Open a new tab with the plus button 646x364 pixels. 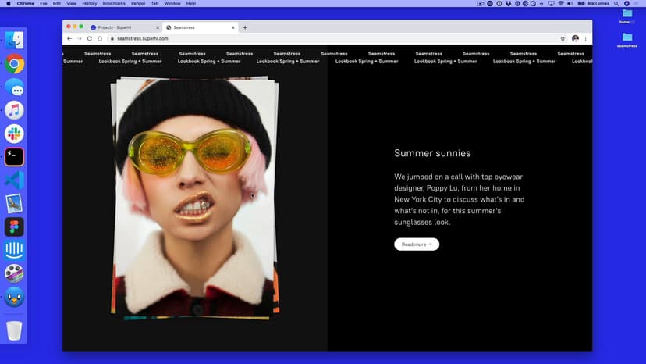click(x=245, y=27)
